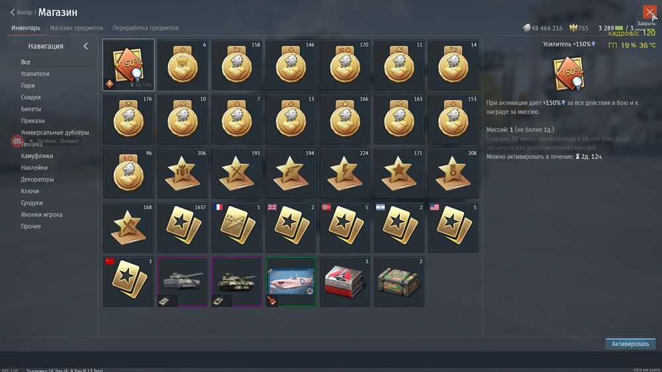Filter inventory by Усилители

click(x=35, y=73)
